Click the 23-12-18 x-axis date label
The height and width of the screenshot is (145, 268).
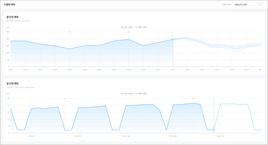pyautogui.click(x=126, y=136)
